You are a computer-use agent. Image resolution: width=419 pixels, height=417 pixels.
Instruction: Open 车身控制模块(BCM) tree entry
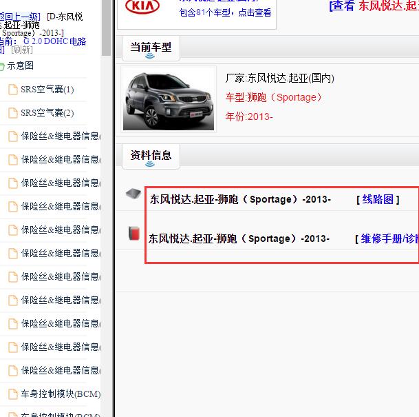point(61,394)
